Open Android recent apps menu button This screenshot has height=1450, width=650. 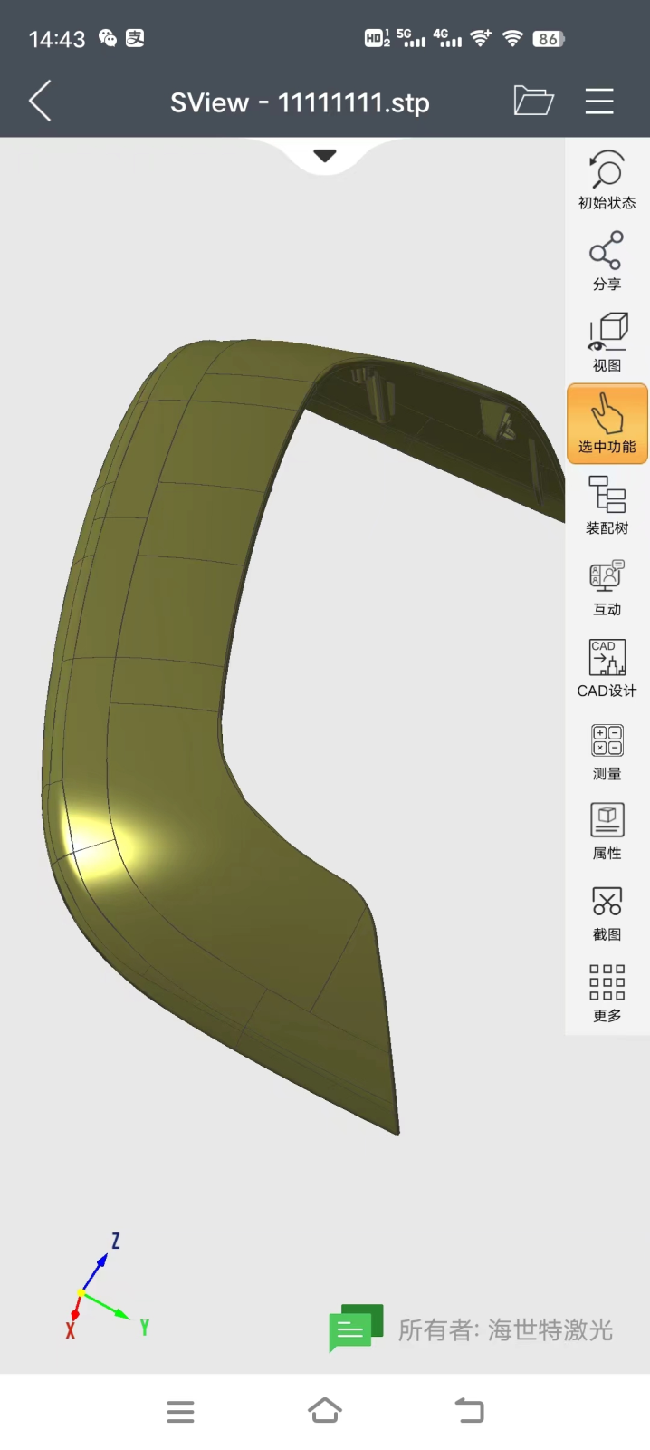click(180, 1411)
